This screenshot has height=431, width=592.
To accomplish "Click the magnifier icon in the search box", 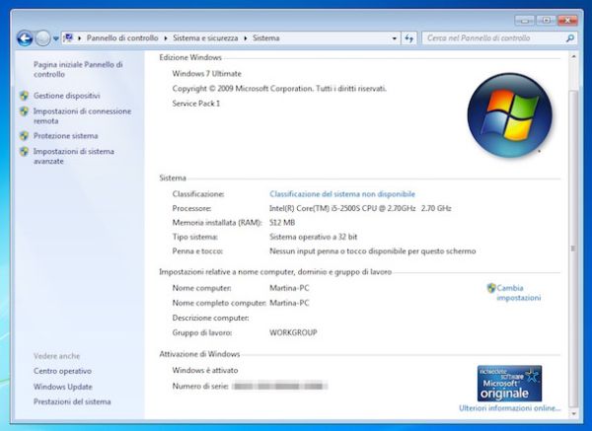I will (570, 38).
